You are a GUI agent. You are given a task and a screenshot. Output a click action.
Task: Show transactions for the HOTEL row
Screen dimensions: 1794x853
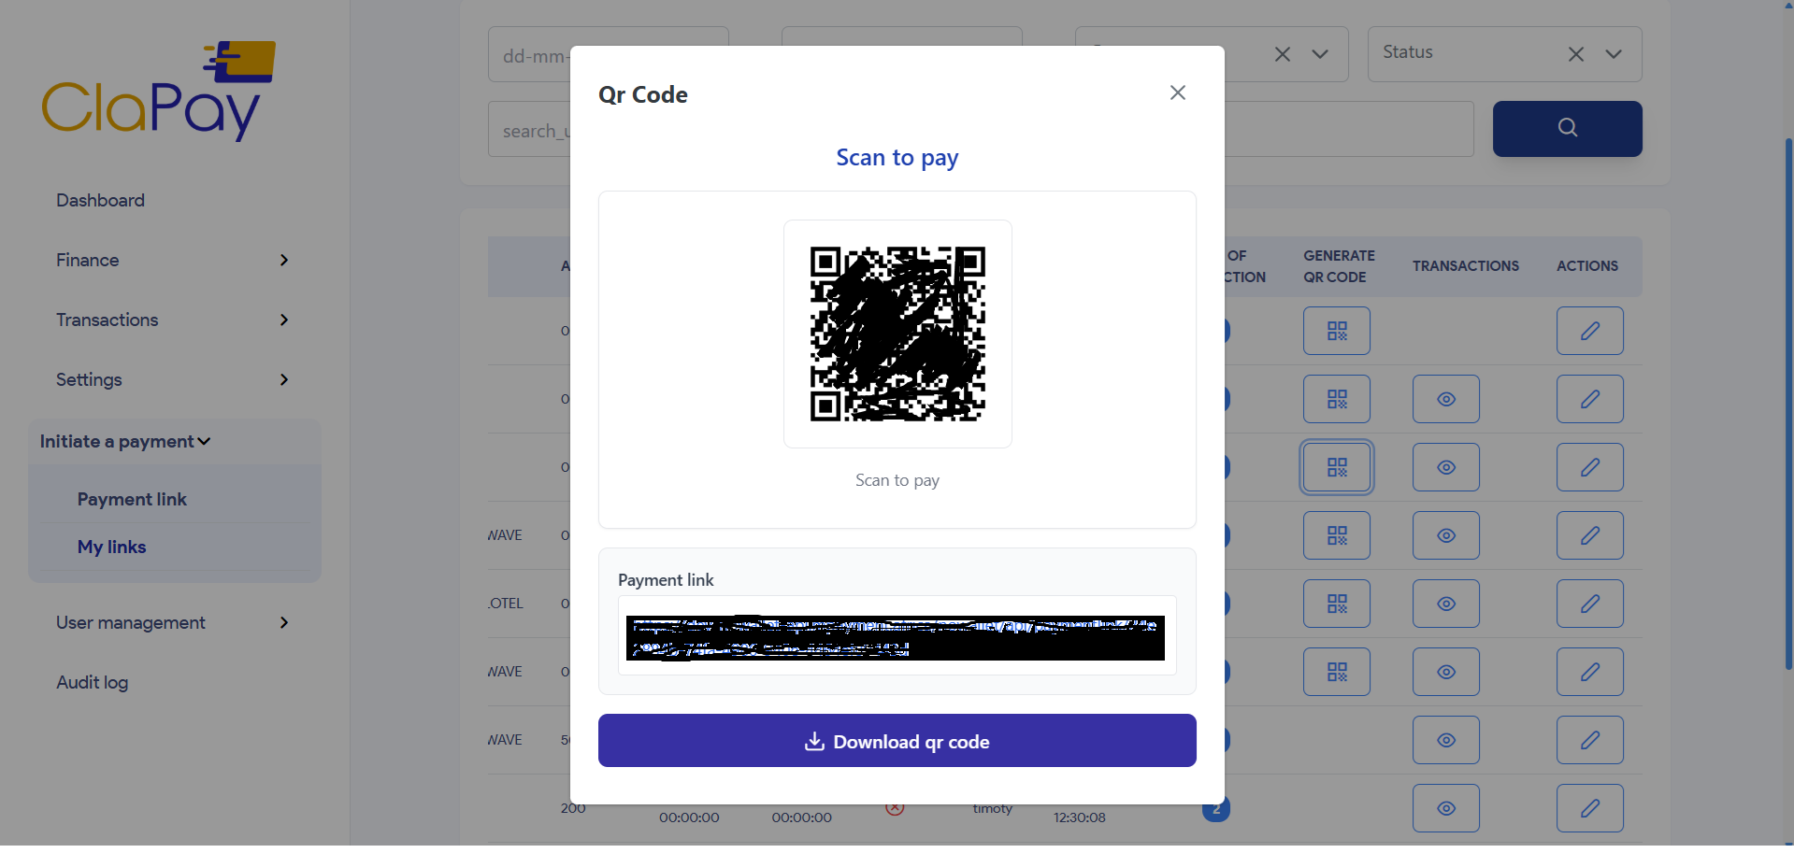point(1445,603)
